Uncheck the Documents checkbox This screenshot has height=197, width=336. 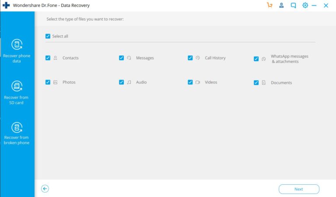[x=256, y=83]
